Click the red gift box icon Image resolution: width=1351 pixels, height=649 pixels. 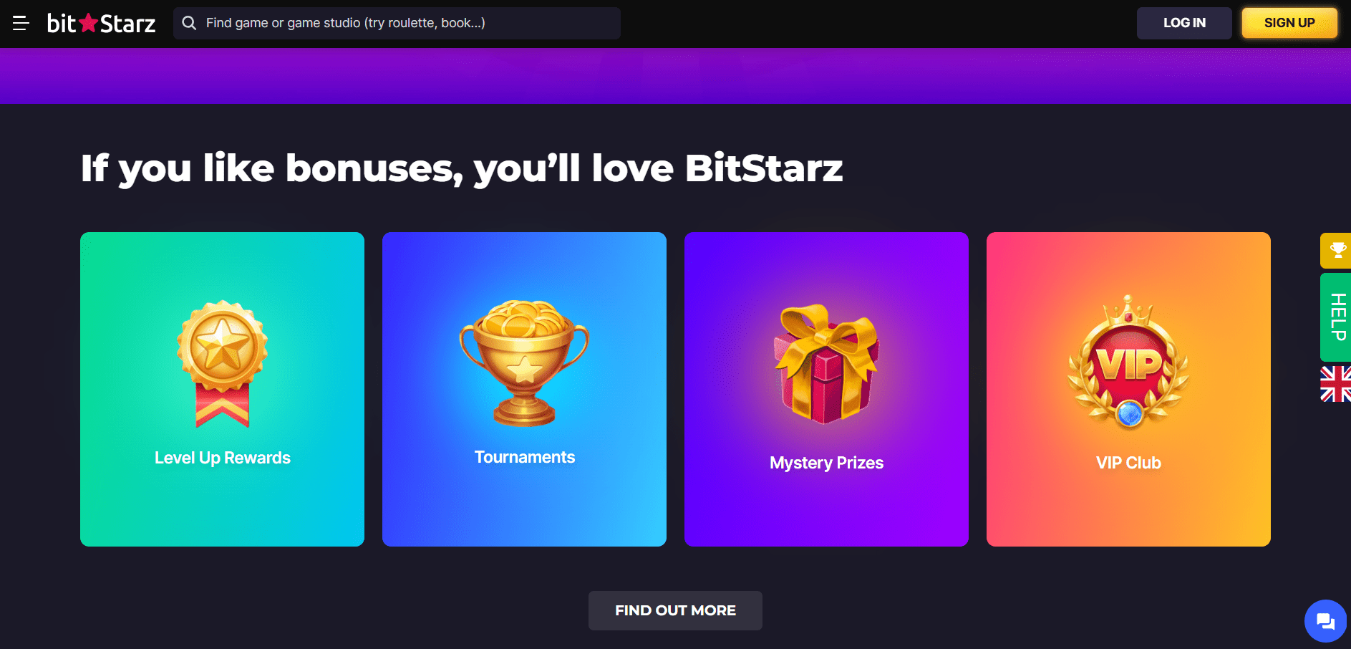coord(826,364)
